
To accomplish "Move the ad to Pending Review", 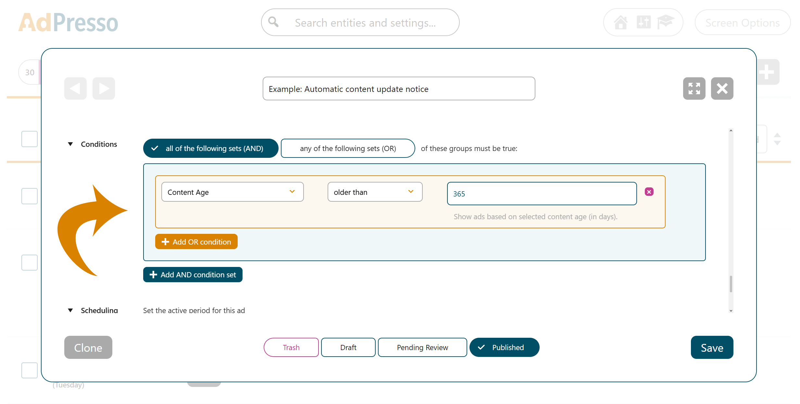I will pos(422,347).
